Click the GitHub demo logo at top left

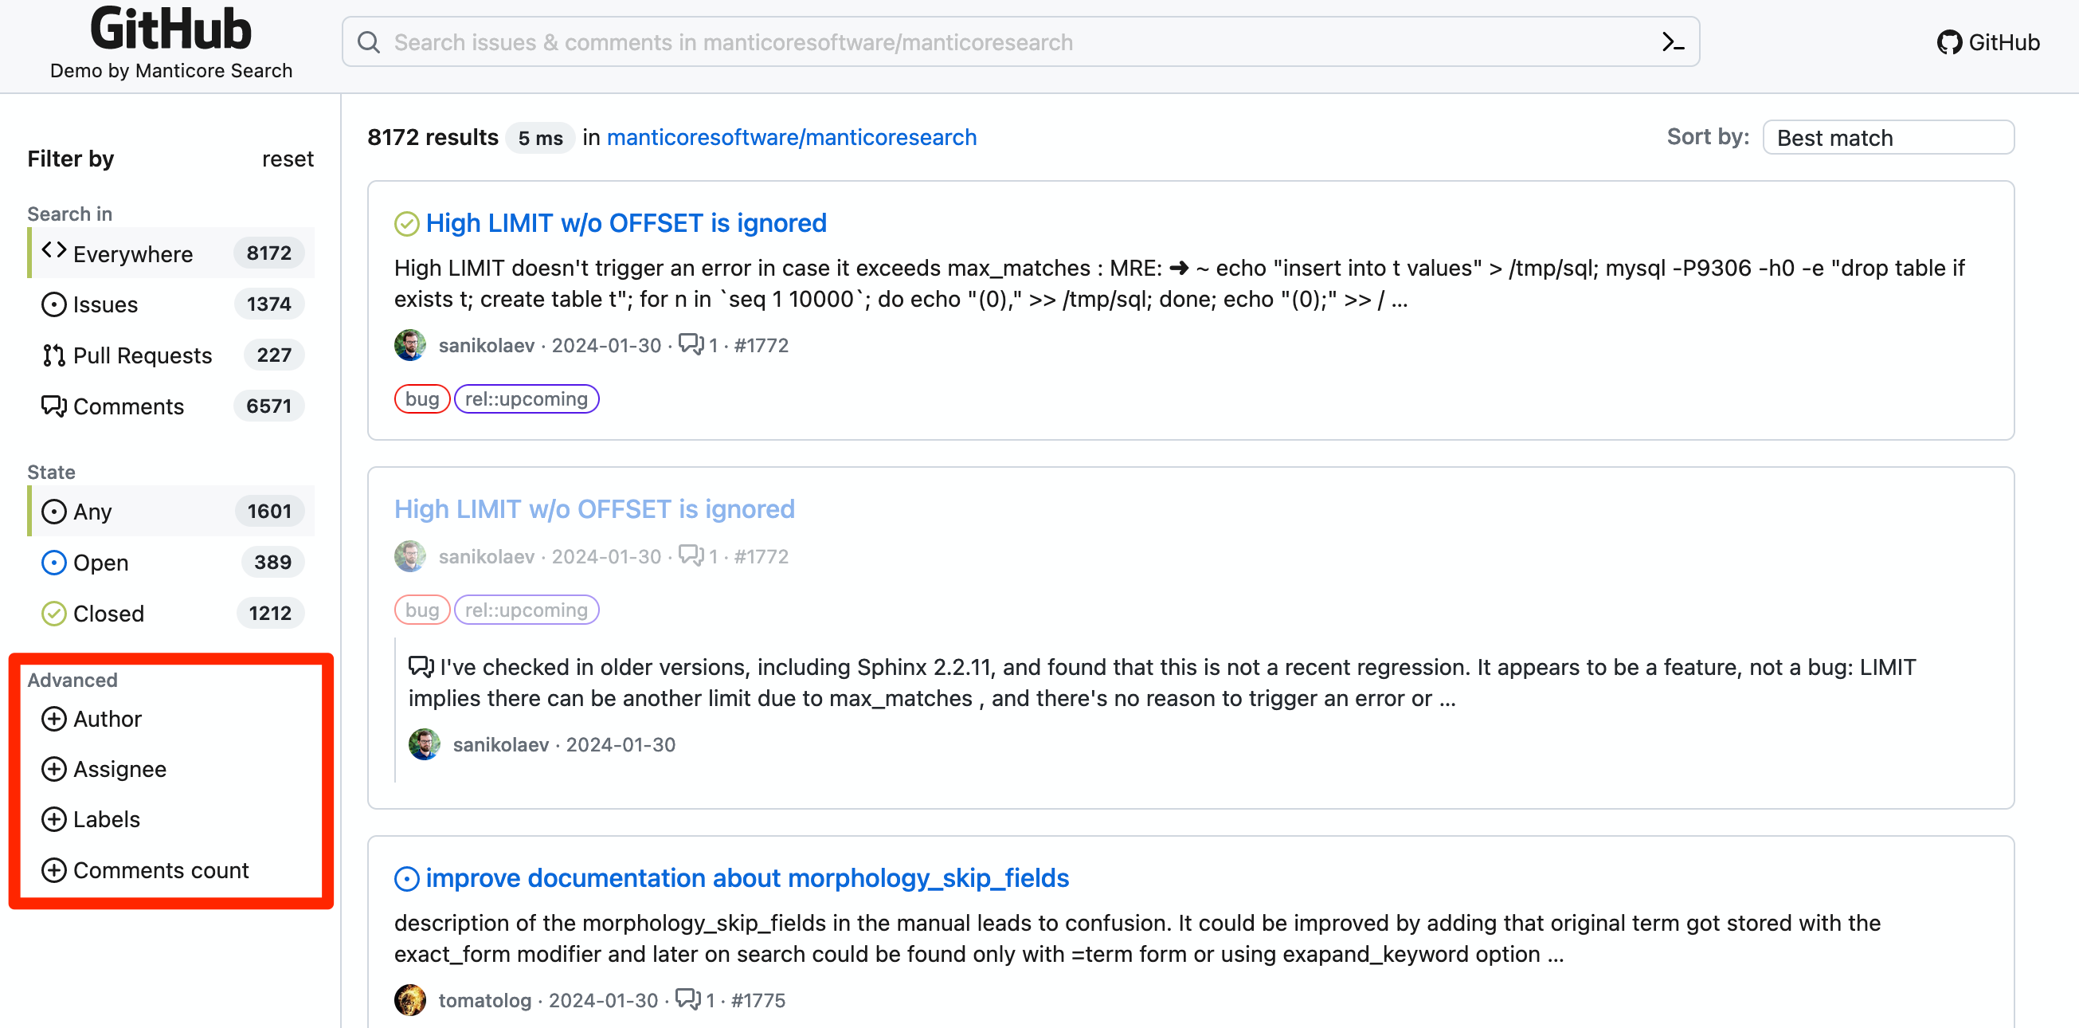(x=171, y=29)
